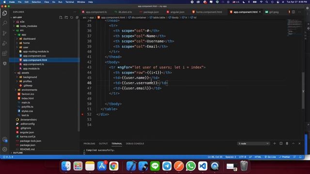310x174 pixels.
Task: Click the editor minimap preview
Action: (294, 28)
